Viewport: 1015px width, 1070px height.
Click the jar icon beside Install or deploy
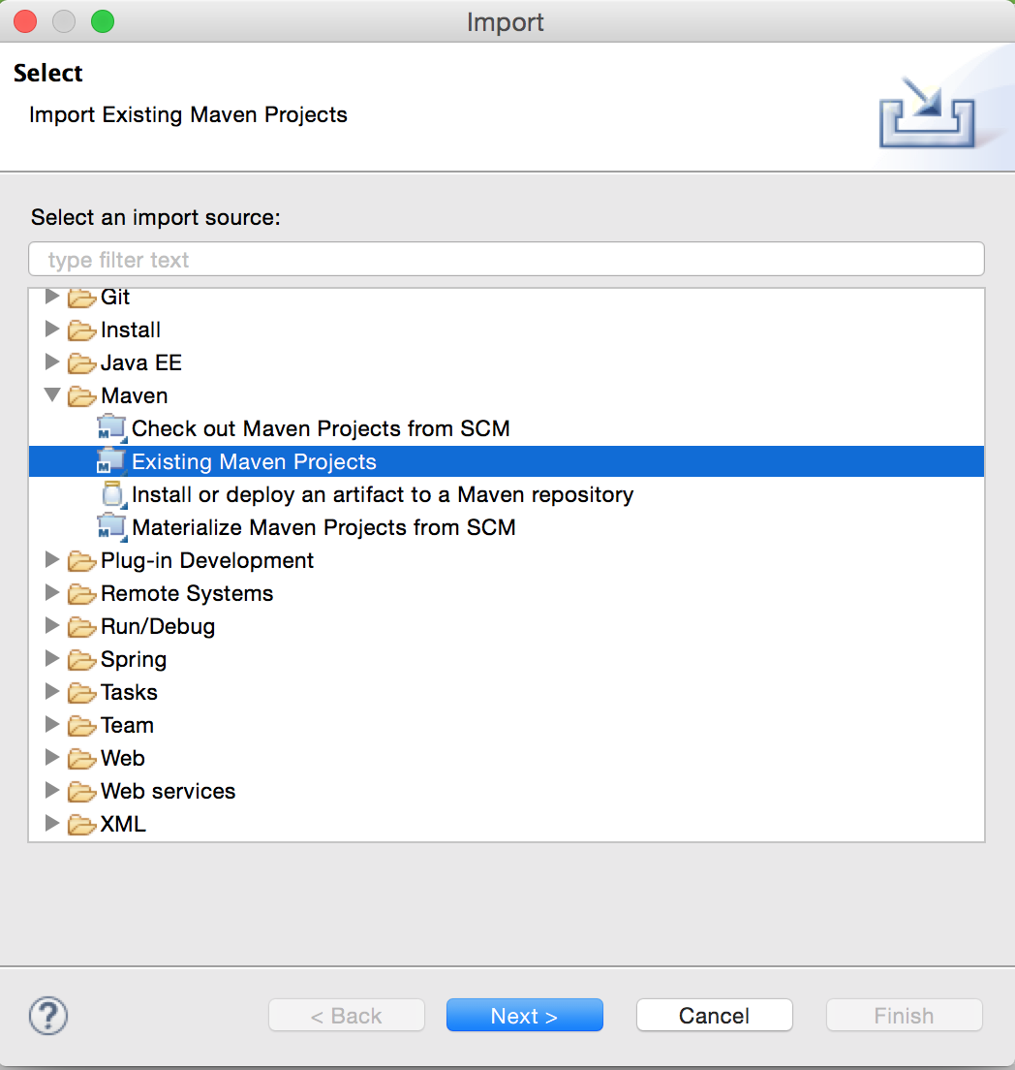point(111,494)
